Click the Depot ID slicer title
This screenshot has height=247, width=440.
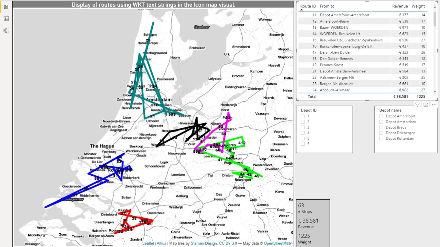[309, 110]
